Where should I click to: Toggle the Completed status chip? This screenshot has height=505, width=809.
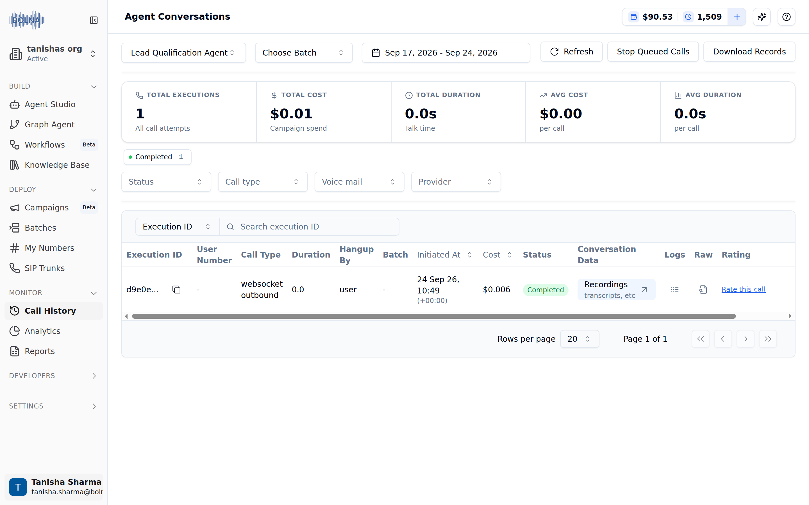[158, 157]
